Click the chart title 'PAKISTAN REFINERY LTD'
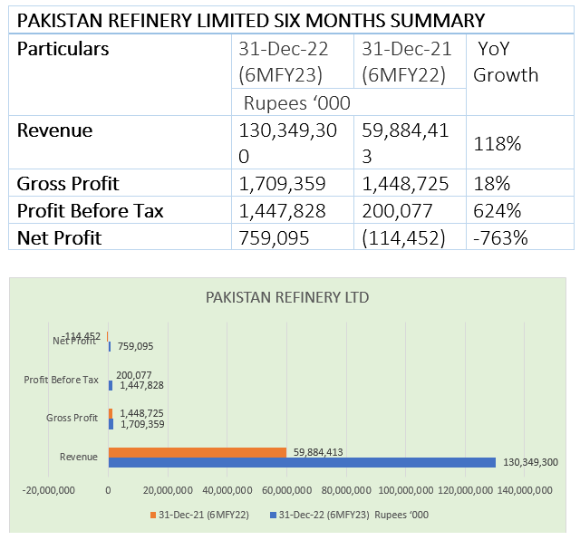The height and width of the screenshot is (540, 580). 287,297
